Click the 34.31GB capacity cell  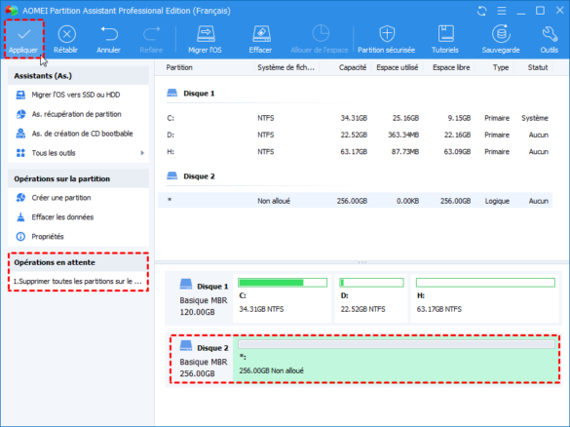[x=354, y=118]
